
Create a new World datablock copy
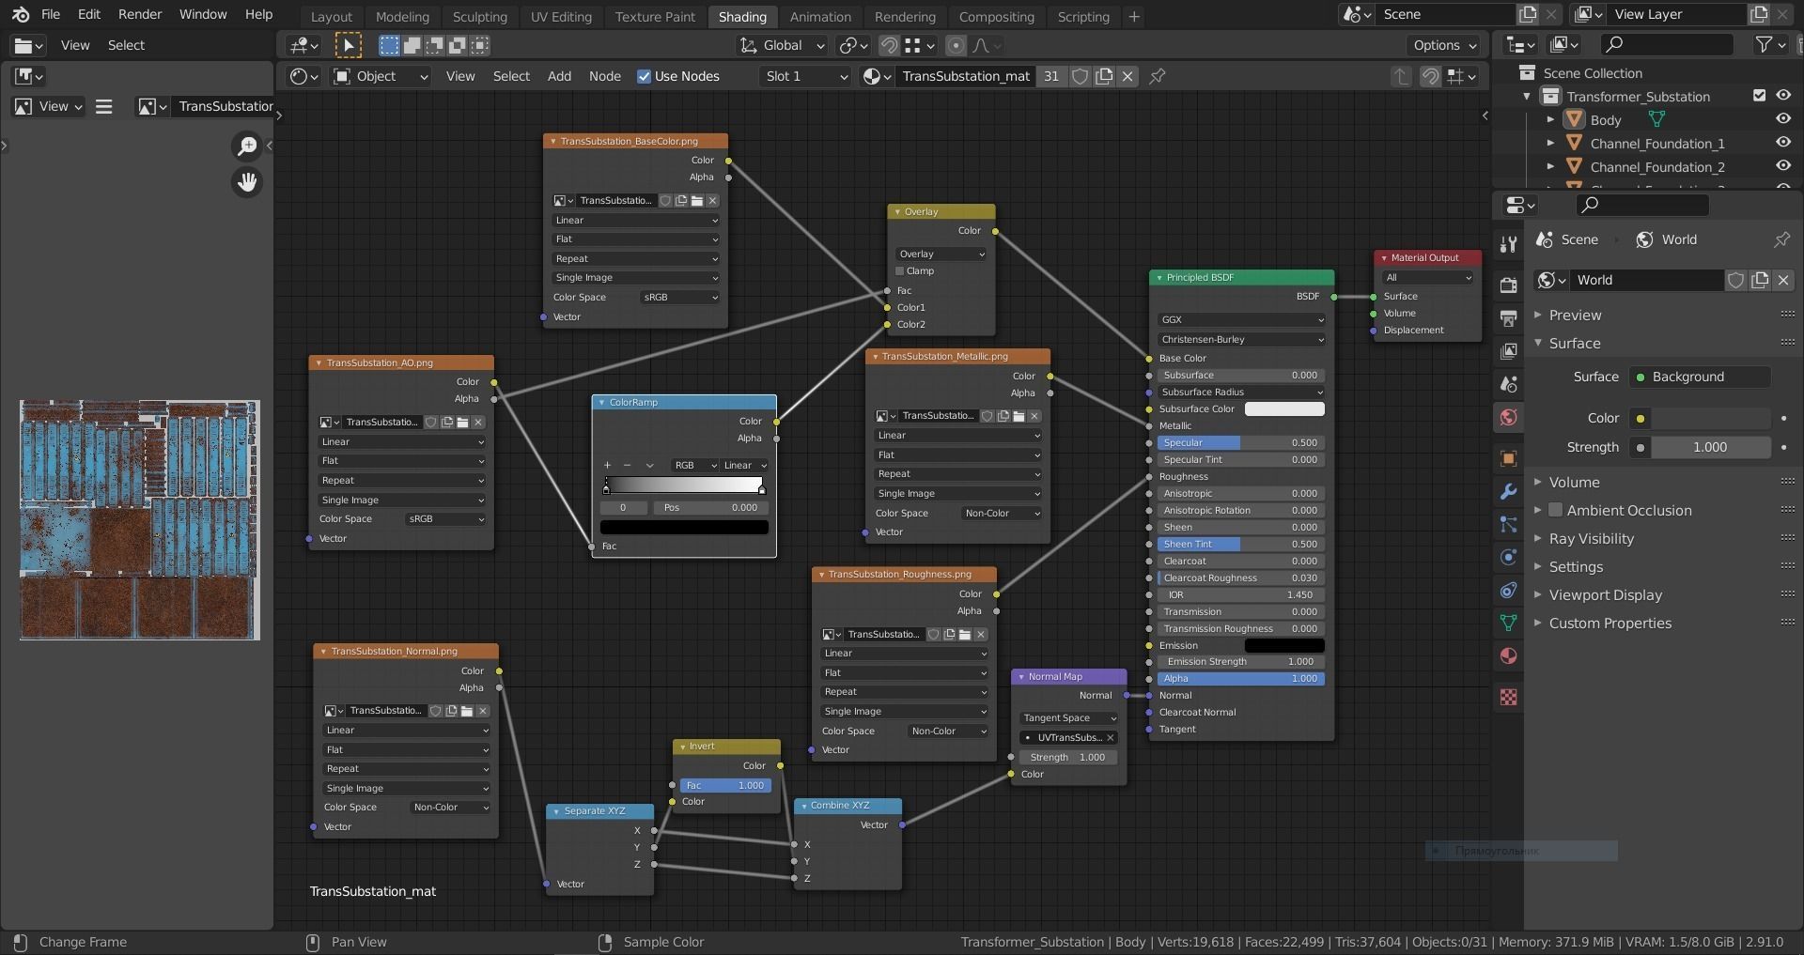[x=1760, y=280]
